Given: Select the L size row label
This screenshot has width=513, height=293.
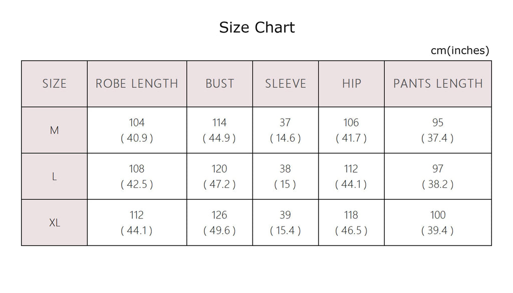Looking at the screenshot, I should point(54,177).
